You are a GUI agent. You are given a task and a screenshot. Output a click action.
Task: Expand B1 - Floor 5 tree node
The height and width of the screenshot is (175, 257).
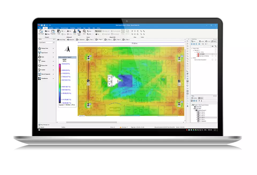coord(197,112)
